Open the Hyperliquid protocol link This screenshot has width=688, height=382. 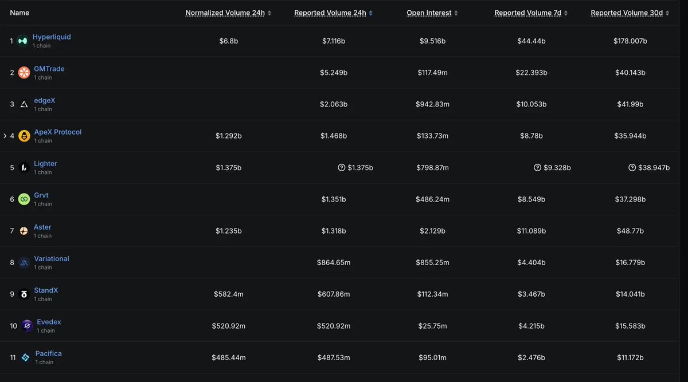click(52, 37)
